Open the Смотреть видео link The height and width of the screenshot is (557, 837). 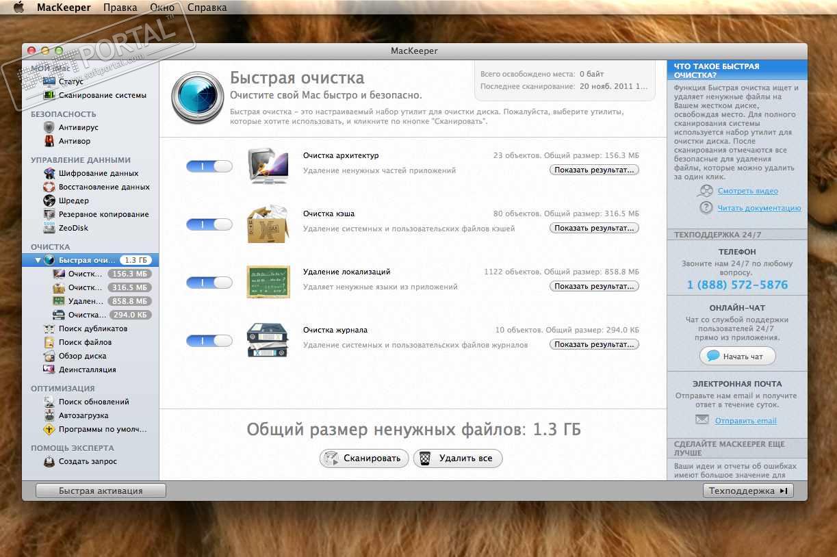(x=747, y=191)
